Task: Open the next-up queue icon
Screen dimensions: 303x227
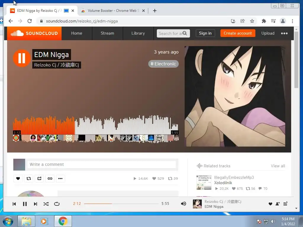Action: (x=285, y=204)
